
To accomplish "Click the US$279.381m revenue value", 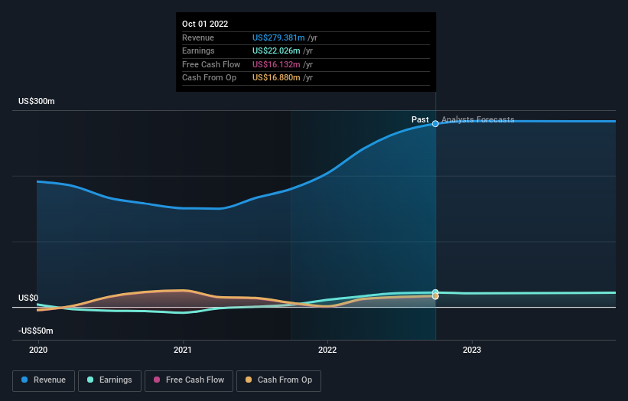I will click(278, 37).
